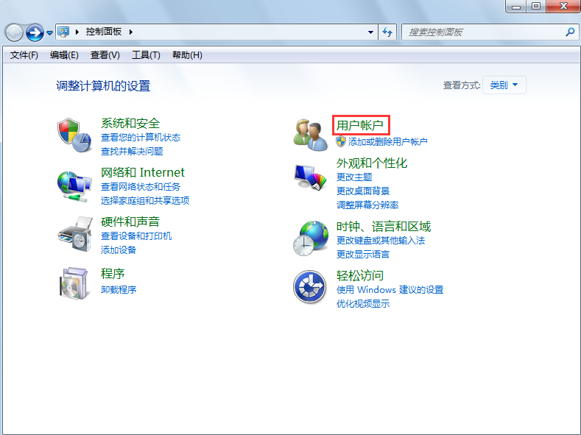The height and width of the screenshot is (435, 581).
Task: Click the Clock, Language and Region globe icon
Action: click(x=310, y=238)
